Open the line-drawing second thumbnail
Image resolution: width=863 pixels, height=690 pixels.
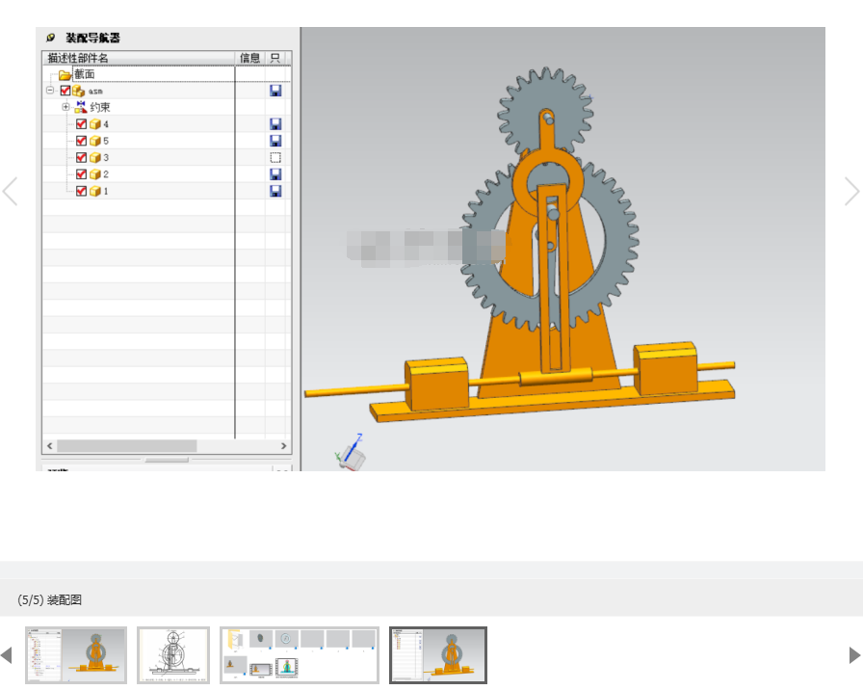point(173,655)
